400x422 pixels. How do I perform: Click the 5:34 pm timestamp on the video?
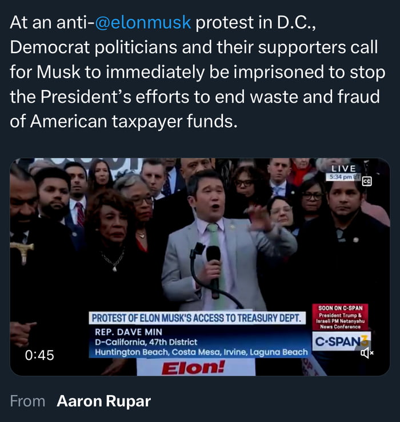[339, 177]
